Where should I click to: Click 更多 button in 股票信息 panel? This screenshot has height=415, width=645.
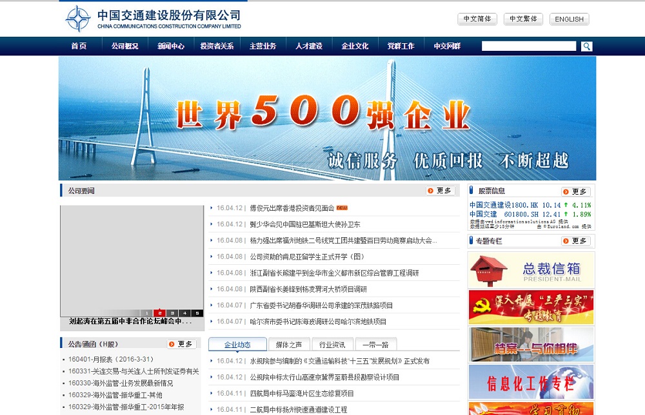tap(576, 191)
